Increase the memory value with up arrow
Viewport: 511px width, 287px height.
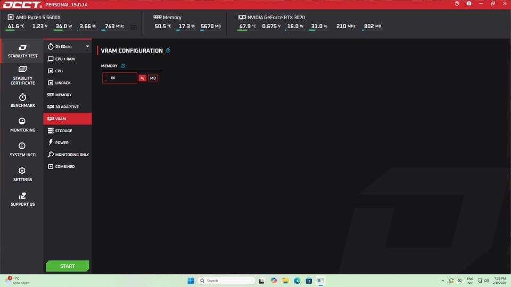point(105,76)
